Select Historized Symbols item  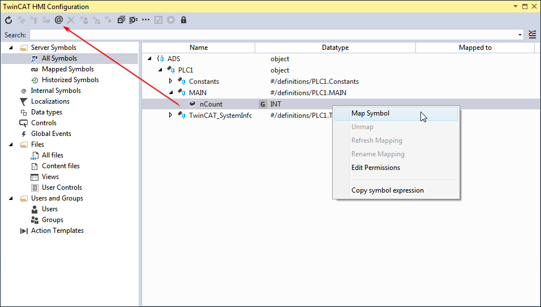[70, 80]
